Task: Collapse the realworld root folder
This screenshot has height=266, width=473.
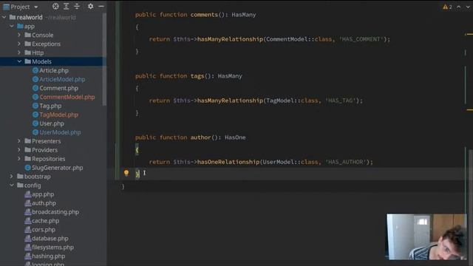Action: click(4, 18)
